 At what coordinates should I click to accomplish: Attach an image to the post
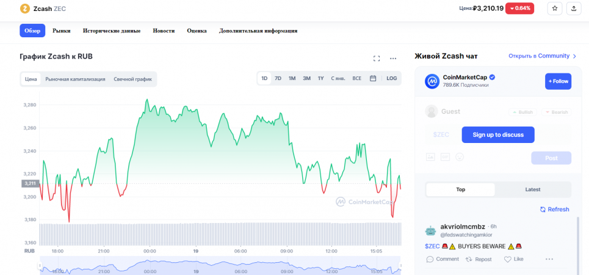coord(430,156)
